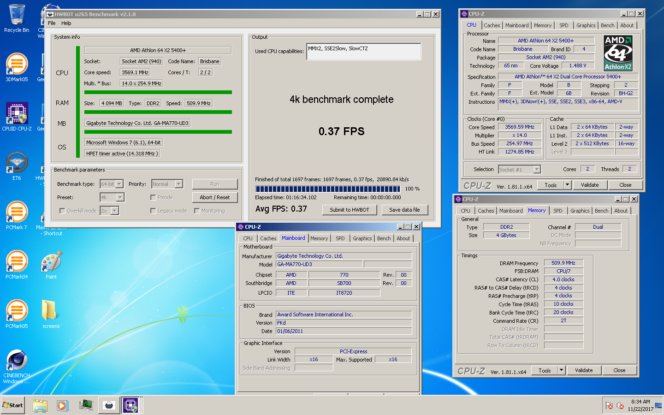Click the Abort / Reset button

point(215,197)
